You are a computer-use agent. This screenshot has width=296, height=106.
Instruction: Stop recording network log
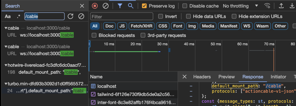[95, 6]
